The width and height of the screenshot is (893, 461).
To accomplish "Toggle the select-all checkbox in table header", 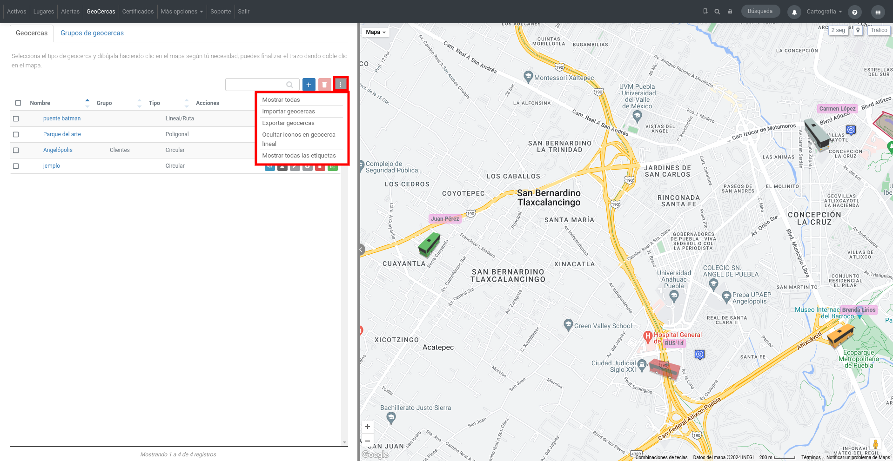I will pos(18,103).
